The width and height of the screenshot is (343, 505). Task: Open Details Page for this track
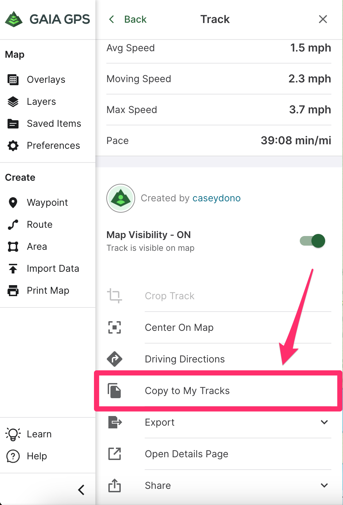tap(186, 454)
